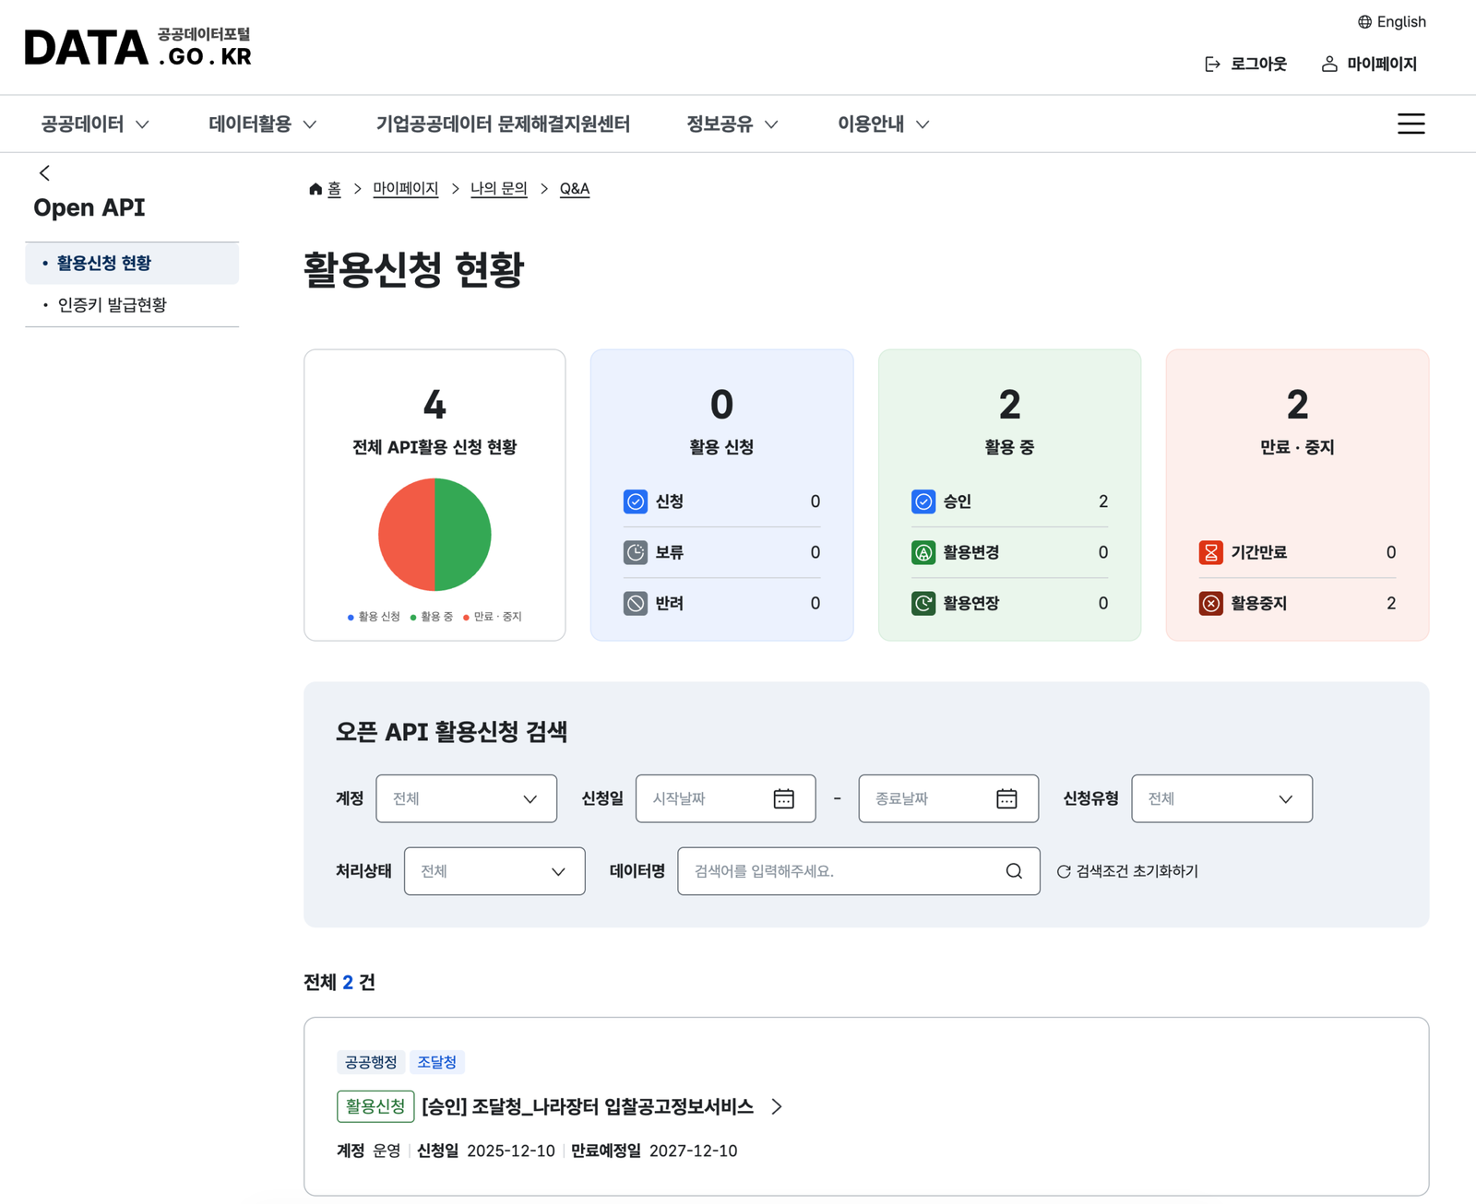Click the 활용변경 icon
This screenshot has width=1476, height=1204.
point(923,552)
